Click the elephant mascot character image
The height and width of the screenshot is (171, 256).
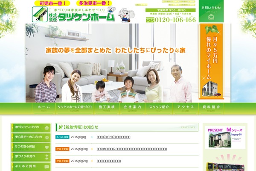(127, 16)
